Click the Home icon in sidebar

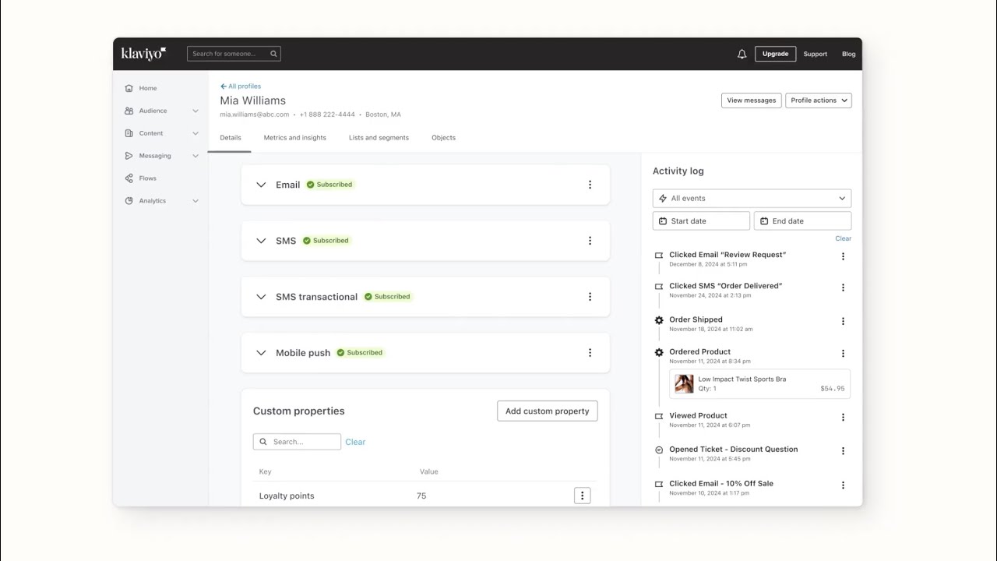129,88
